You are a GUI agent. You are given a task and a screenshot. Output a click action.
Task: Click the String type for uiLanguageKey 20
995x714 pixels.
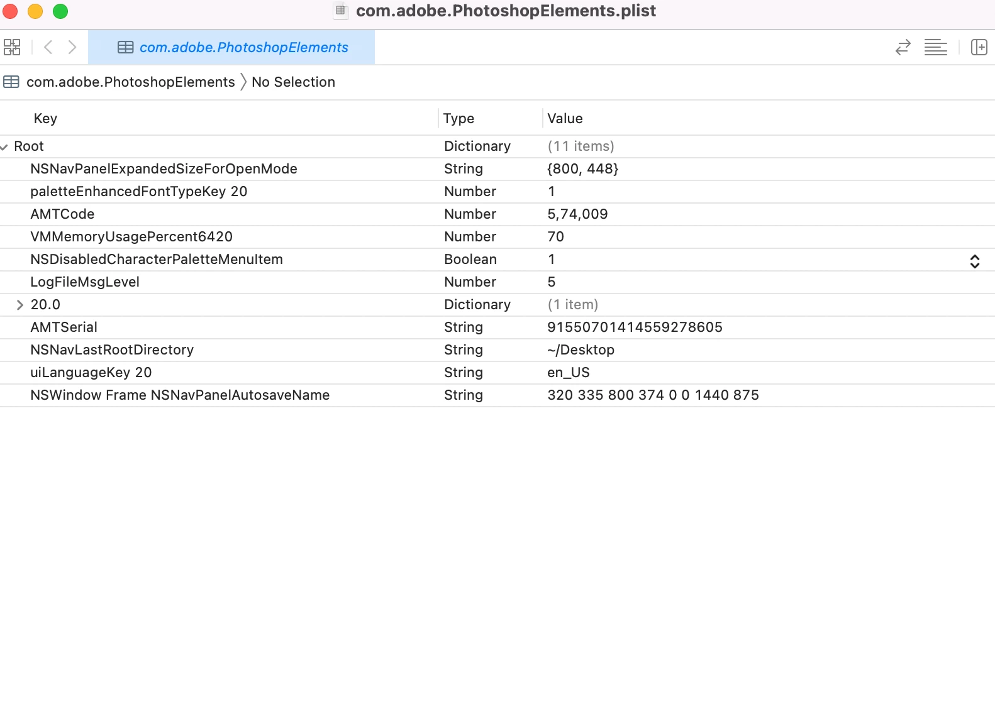click(x=464, y=372)
